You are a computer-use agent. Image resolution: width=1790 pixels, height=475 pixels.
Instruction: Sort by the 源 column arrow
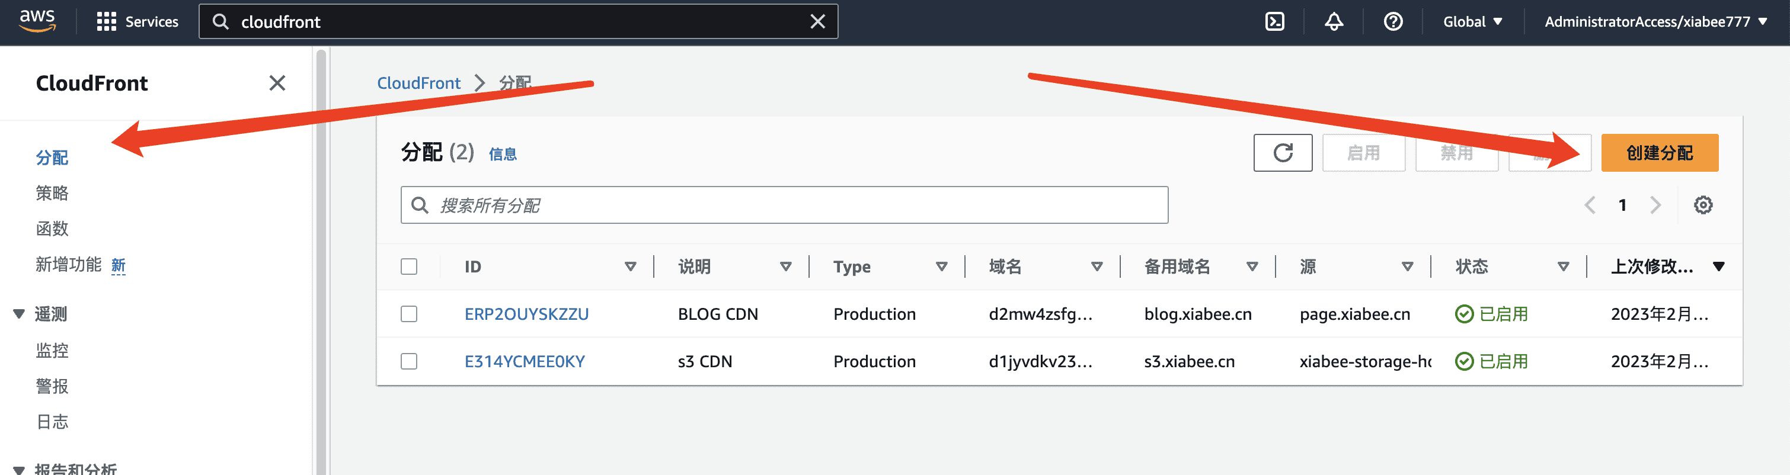coord(1407,267)
